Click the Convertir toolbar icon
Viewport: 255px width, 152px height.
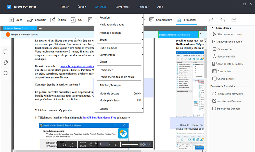[x=30, y=20]
